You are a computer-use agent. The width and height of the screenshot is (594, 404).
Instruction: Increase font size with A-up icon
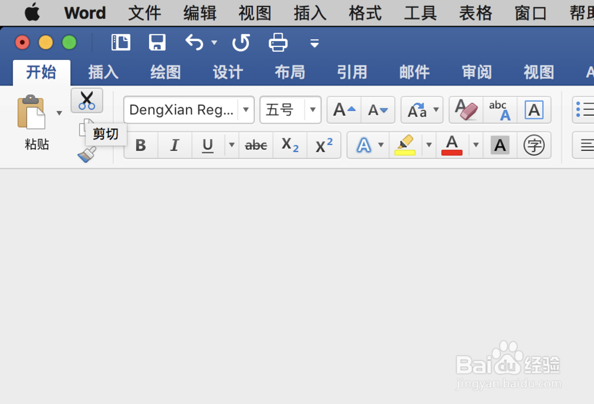click(344, 110)
